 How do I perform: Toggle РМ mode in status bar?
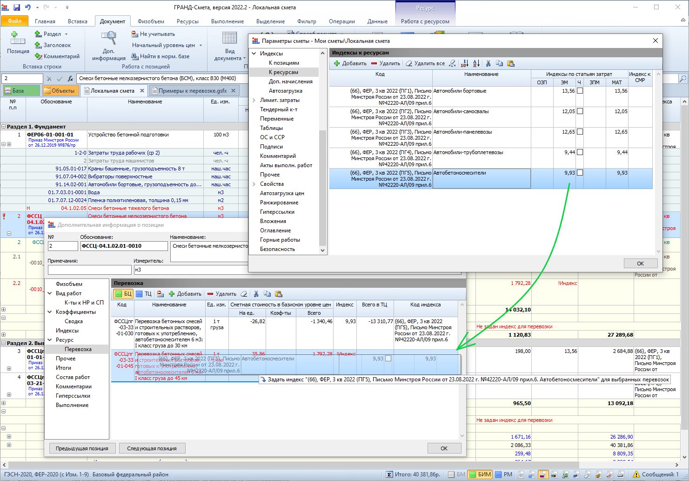click(503, 474)
